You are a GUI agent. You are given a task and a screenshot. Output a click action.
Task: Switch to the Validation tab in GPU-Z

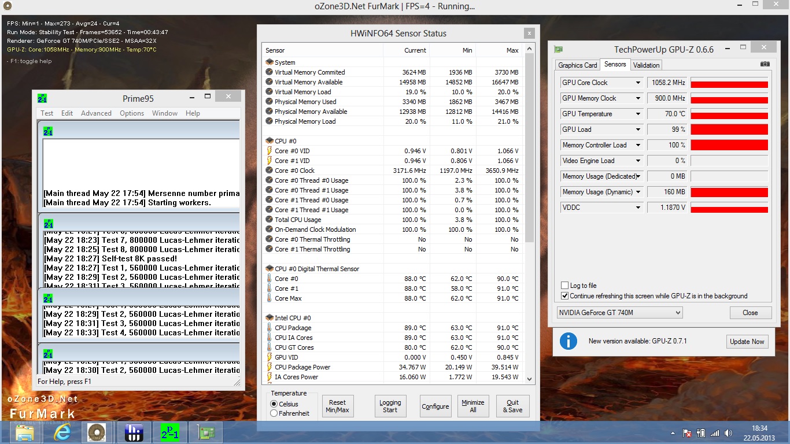point(646,65)
